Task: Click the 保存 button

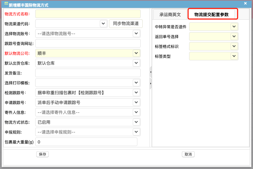Action: coord(42,154)
